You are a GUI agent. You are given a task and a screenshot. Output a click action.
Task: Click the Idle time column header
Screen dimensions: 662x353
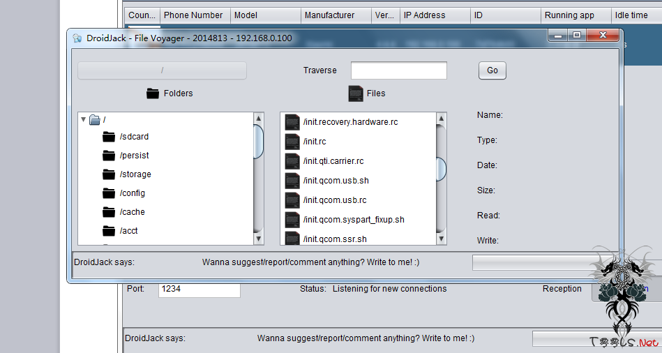[x=637, y=15]
